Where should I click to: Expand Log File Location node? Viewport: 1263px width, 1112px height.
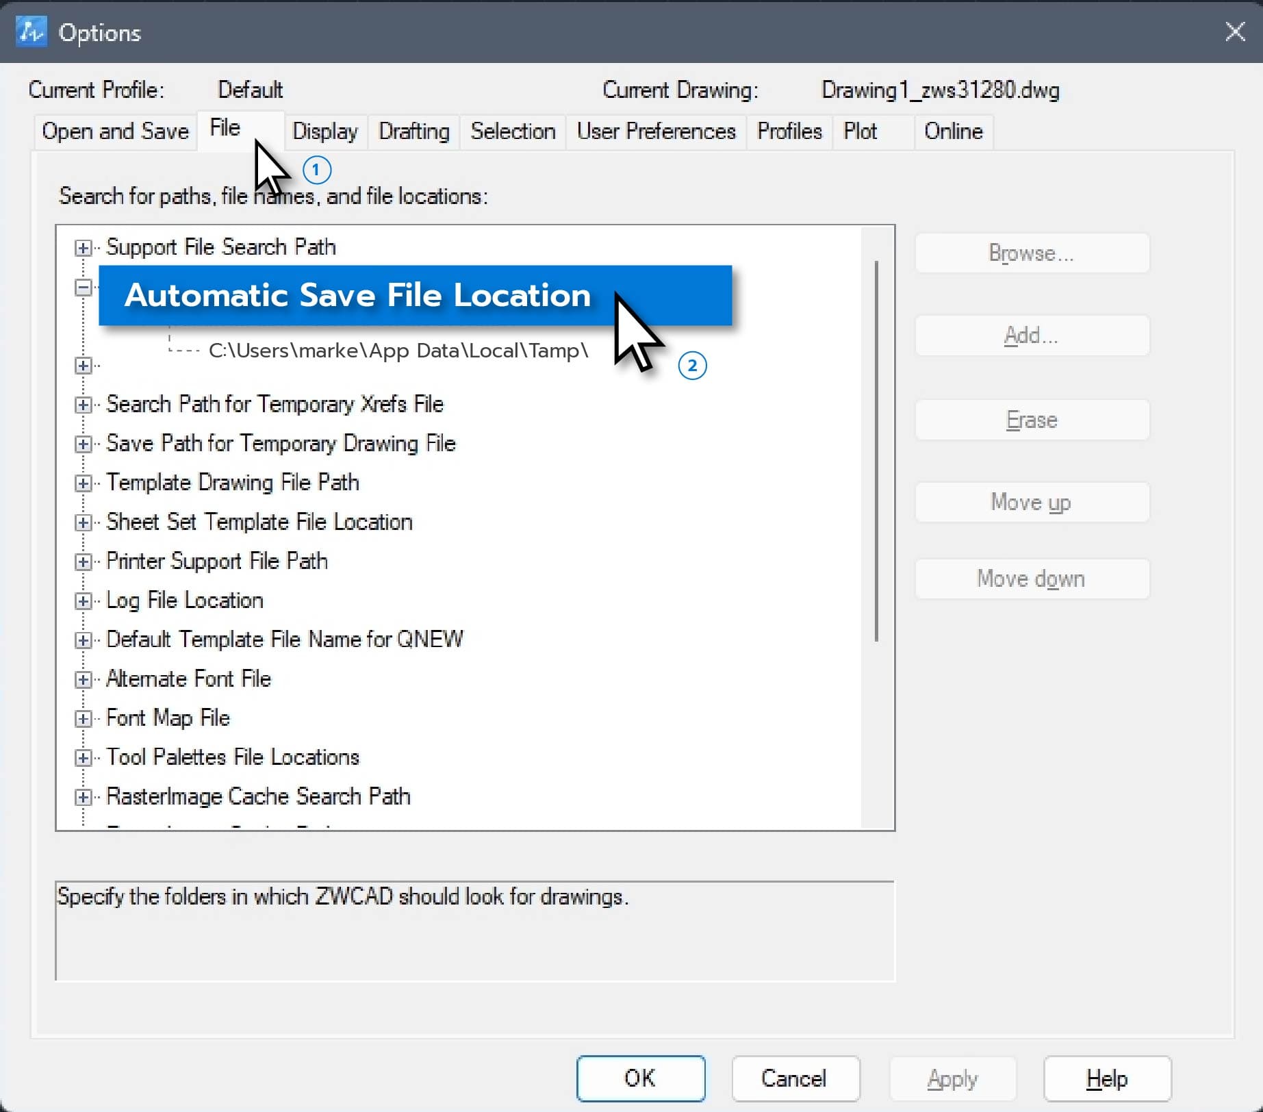[83, 601]
